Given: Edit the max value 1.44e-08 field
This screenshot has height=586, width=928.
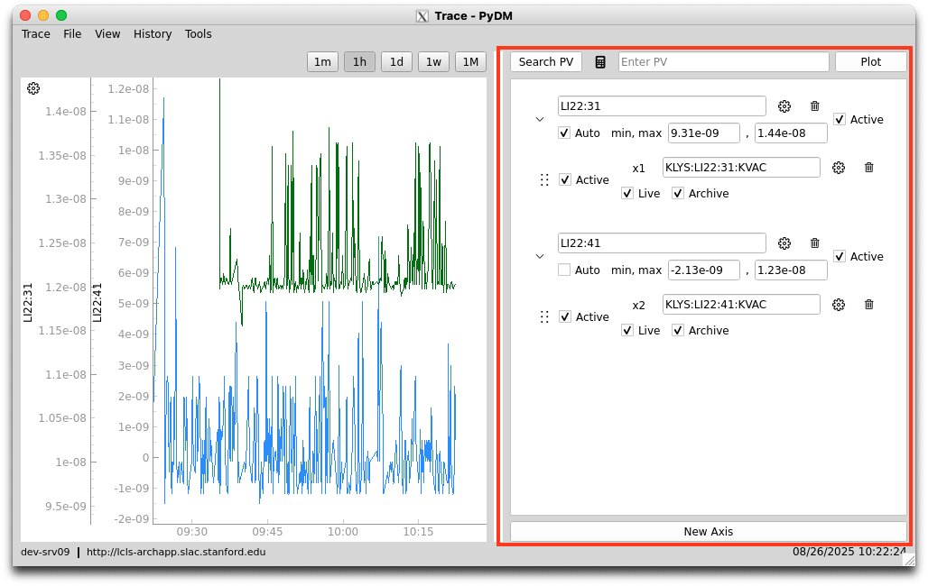Looking at the screenshot, I should 791,133.
